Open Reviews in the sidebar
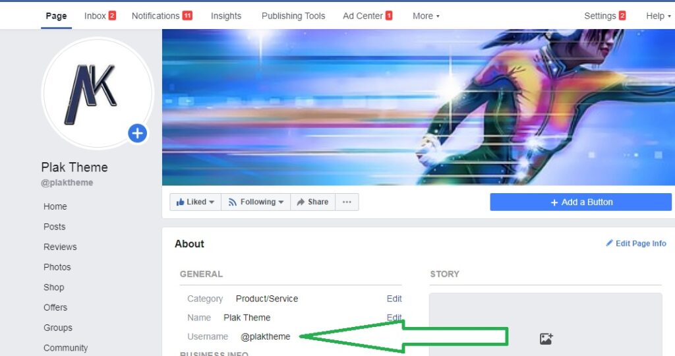This screenshot has height=356, width=675. [x=60, y=247]
